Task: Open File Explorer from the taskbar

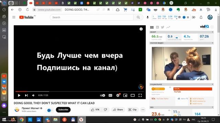Action: (x=55, y=120)
